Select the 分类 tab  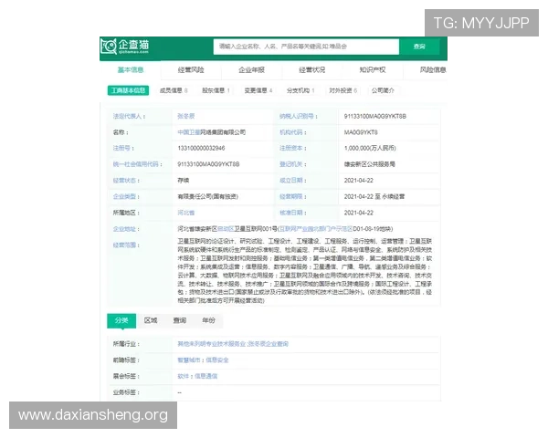pyautogui.click(x=121, y=320)
